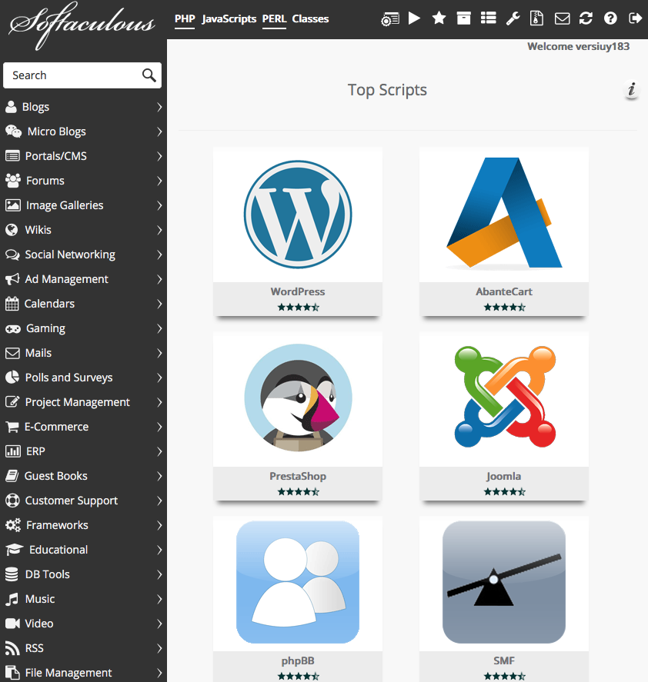Switch to the PHP tab

click(x=185, y=19)
